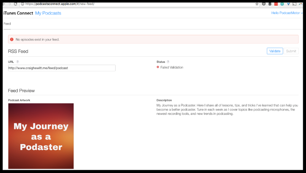Click the iTunes Connect title
The height and width of the screenshot is (173, 306).
[18, 13]
